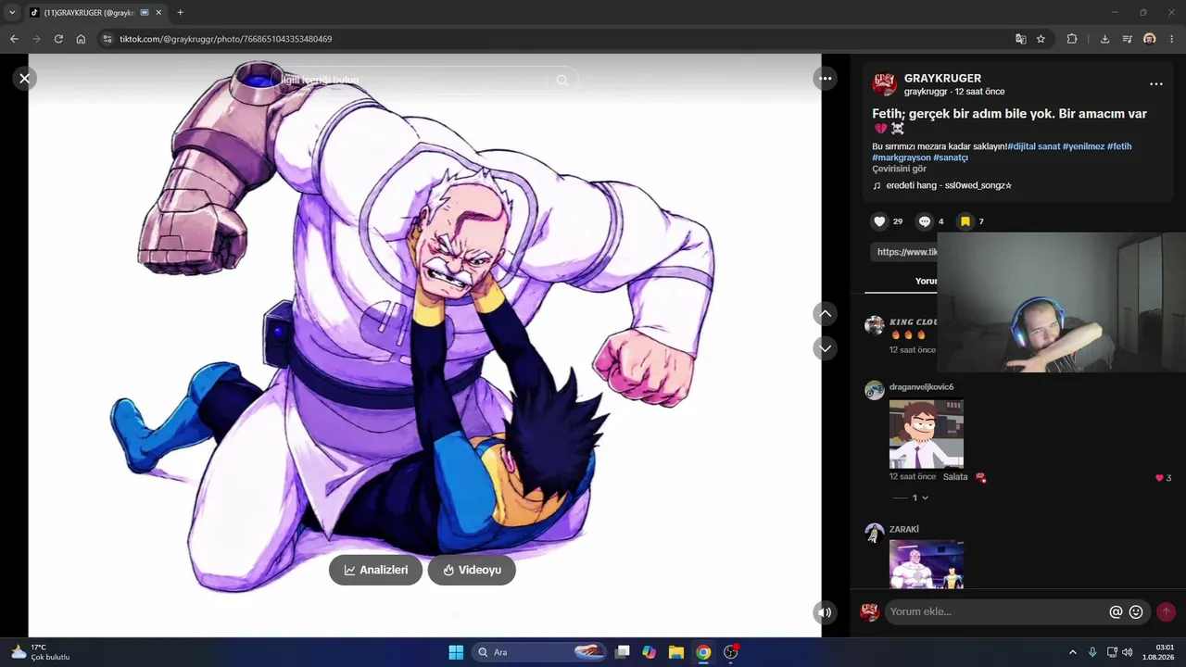Open draganveljkovic6 username link
Image resolution: width=1186 pixels, height=667 pixels.
pyautogui.click(x=921, y=387)
